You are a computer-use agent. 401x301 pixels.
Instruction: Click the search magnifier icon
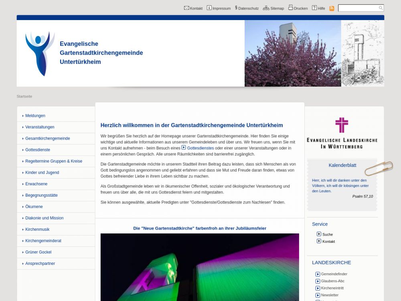tap(381, 8)
